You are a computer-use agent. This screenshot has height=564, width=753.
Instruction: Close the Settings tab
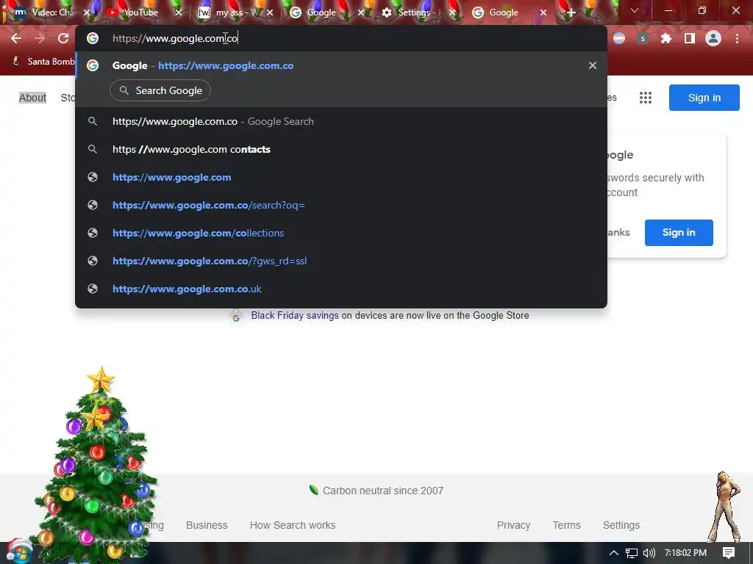click(452, 13)
